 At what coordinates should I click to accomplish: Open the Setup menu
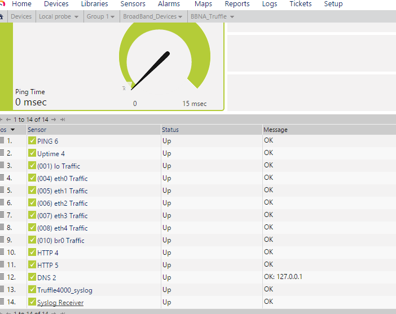tap(333, 4)
